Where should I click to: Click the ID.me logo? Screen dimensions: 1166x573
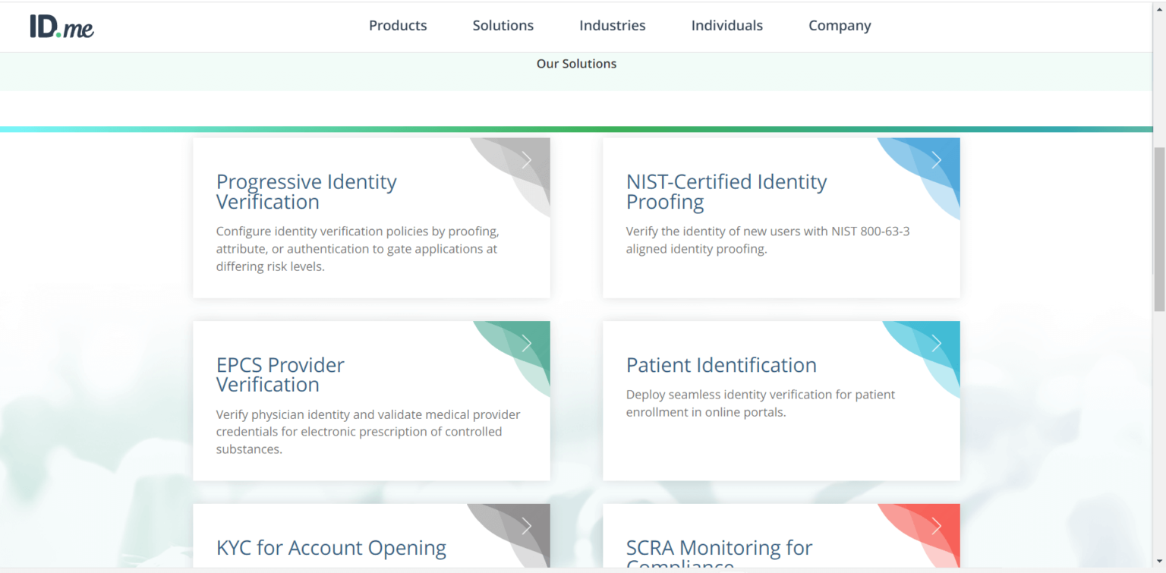coord(62,26)
